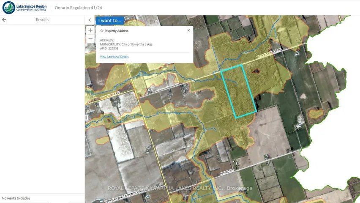Viewport: 360px width, 203px height.
Task: Collapse the Results side panel
Action: click(90, 20)
